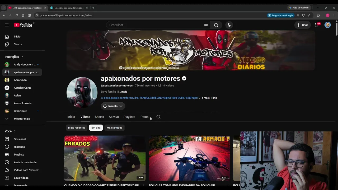Start voice search with the microphone
Screen dimensions: 338x190
[x=229, y=25]
